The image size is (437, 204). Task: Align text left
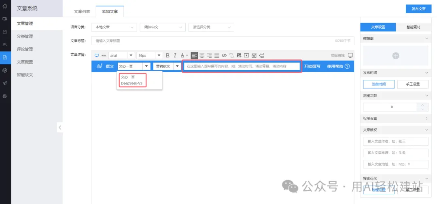click(194, 55)
